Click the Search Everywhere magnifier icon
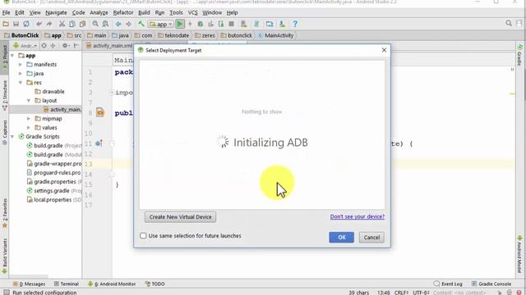526x295 pixels. (509, 23)
